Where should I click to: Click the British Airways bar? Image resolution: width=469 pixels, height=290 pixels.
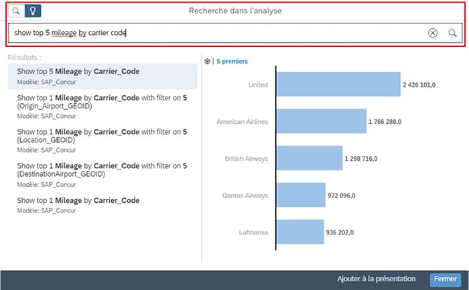point(310,158)
